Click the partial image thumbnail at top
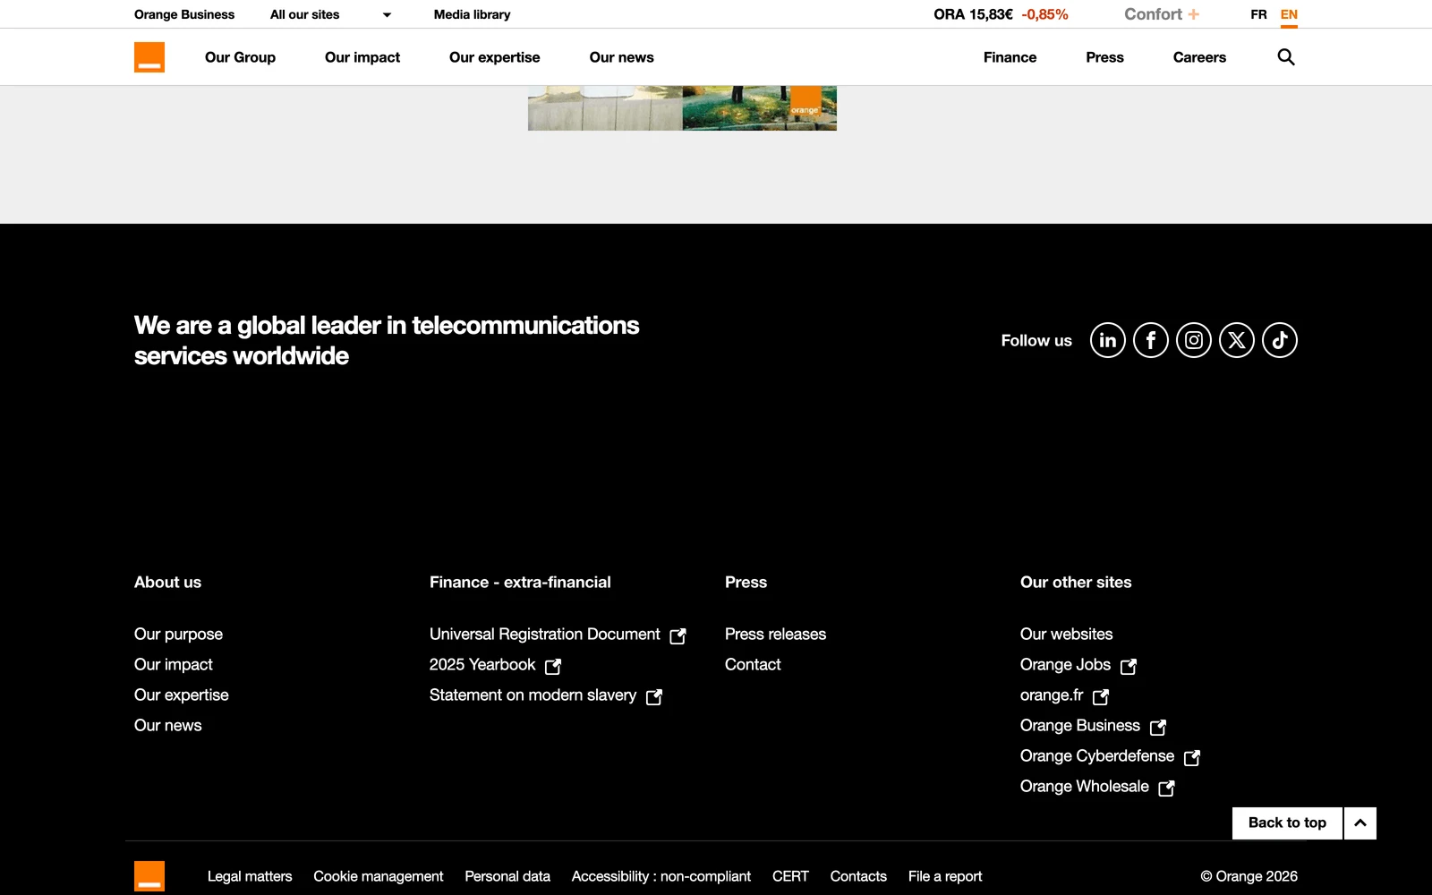1432x895 pixels. [x=682, y=108]
